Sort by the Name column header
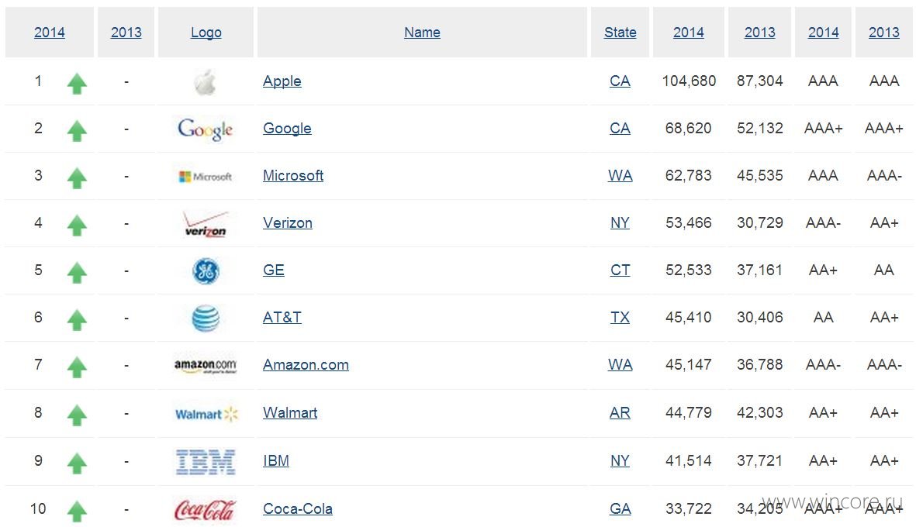Viewport: 916px width, 527px height. click(422, 32)
